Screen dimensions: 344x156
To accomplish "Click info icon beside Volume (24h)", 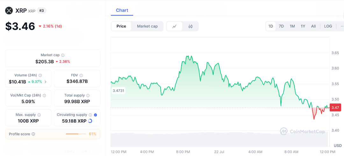I will 40,75.
